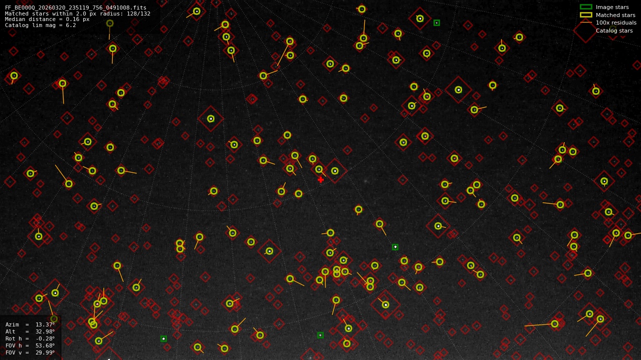This screenshot has width=641, height=360.
Task: Click the 'Rot h = -0.28°' readout
Action: click(x=30, y=338)
